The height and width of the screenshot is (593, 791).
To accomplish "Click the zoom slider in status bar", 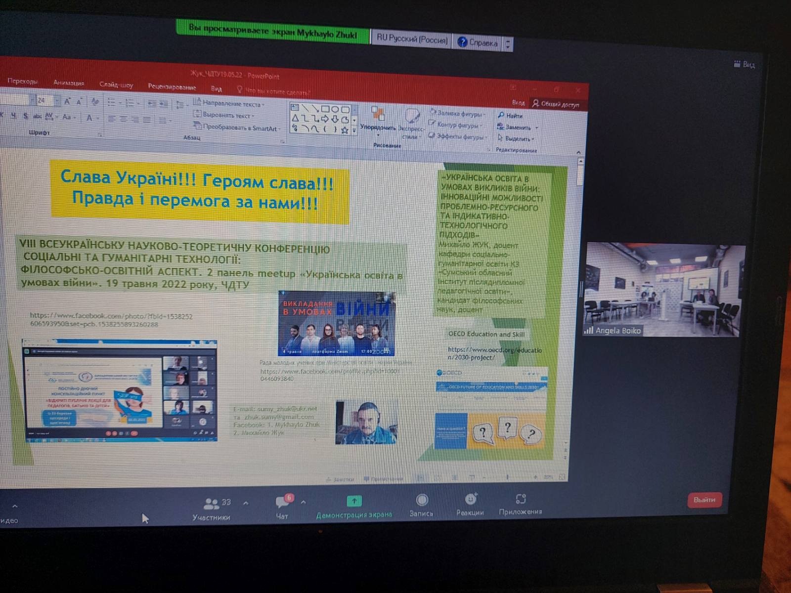I will (x=508, y=477).
